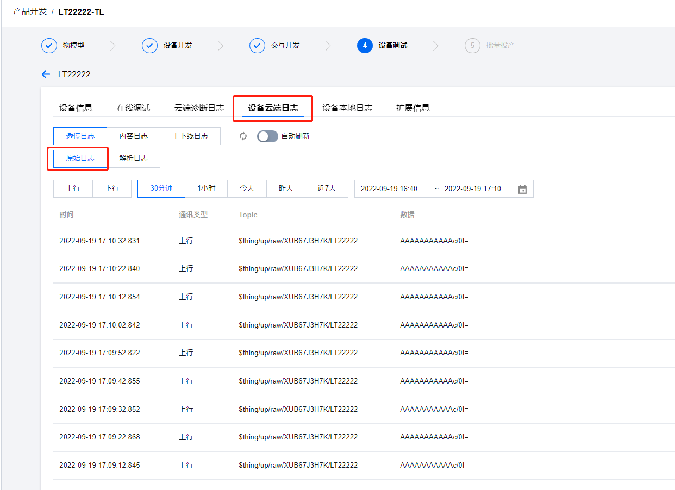Select log row 17:09:12.845 timestamp
This screenshot has height=490, width=675.
tap(99, 466)
